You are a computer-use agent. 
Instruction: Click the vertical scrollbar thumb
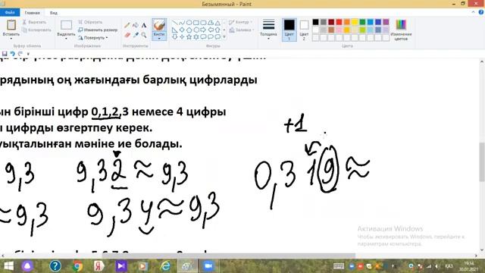[x=482, y=162]
